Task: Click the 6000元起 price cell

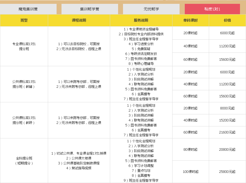Action: (227, 32)
